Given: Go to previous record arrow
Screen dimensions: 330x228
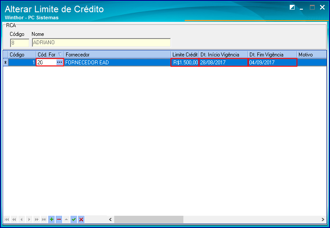Looking at the screenshot, I should (x=21, y=220).
